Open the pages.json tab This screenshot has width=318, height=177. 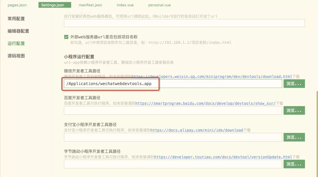[17, 5]
